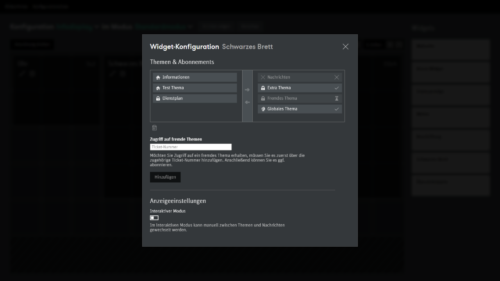This screenshot has height=281, width=500.
Task: Click the X icon before the Nachrichten label
Action: [263, 77]
